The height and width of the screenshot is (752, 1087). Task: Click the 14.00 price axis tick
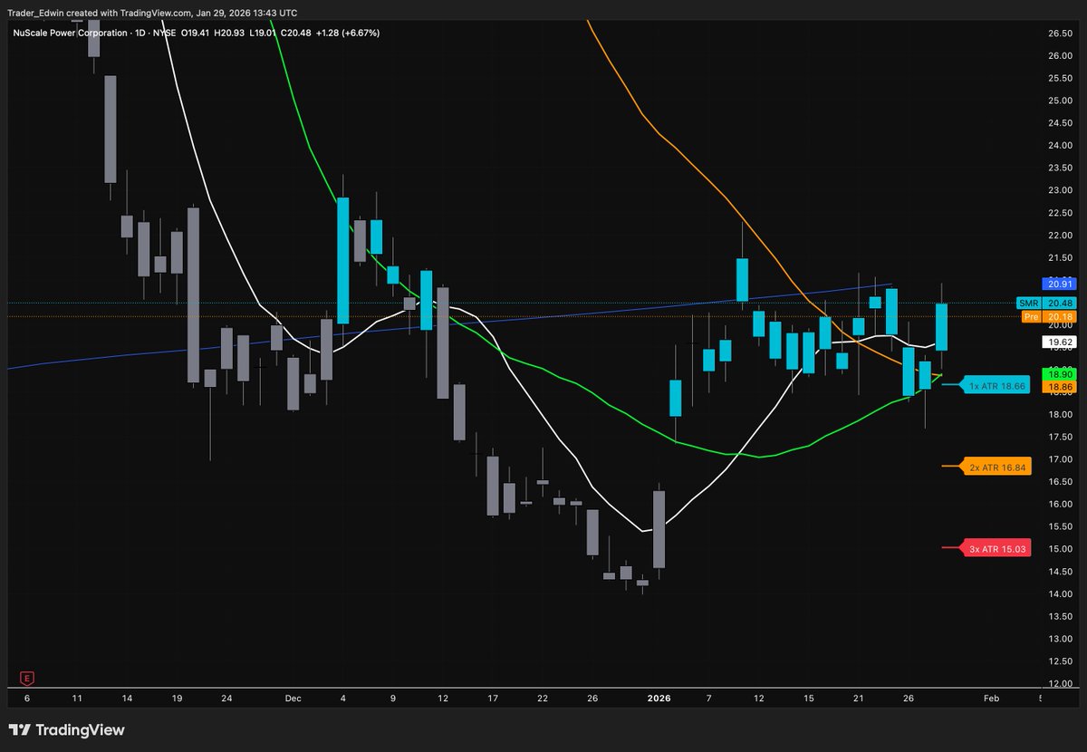pos(1060,593)
